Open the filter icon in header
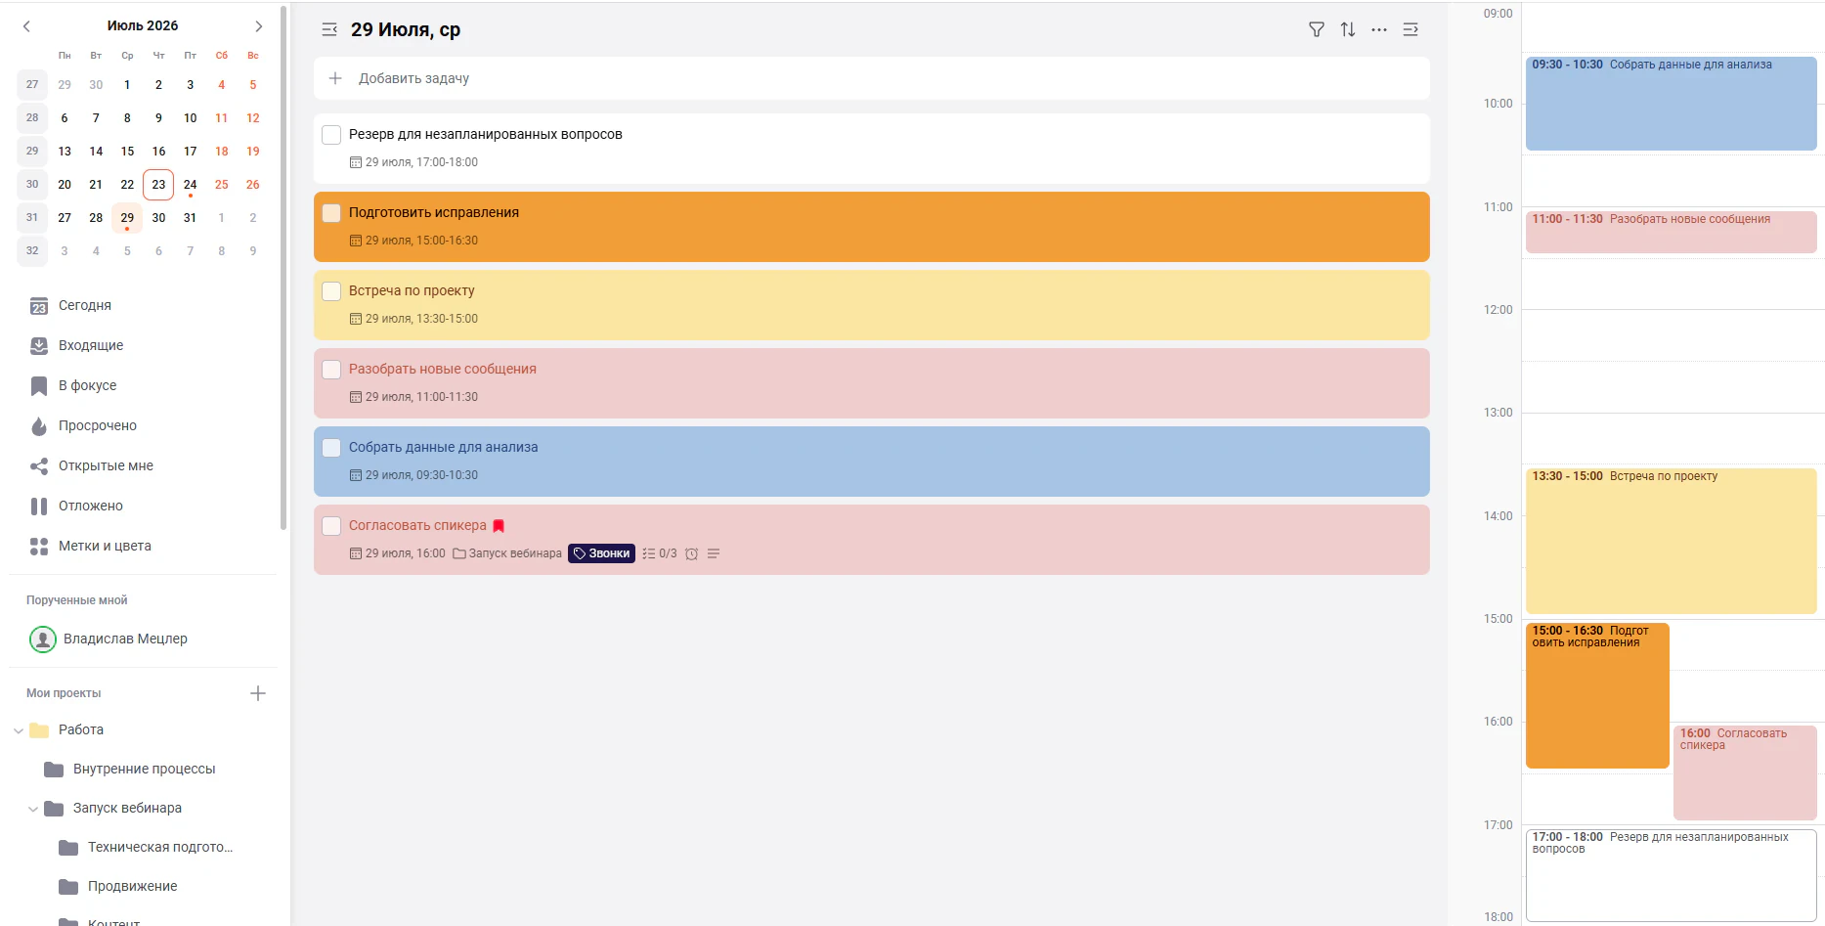1825x926 pixels. [x=1317, y=29]
